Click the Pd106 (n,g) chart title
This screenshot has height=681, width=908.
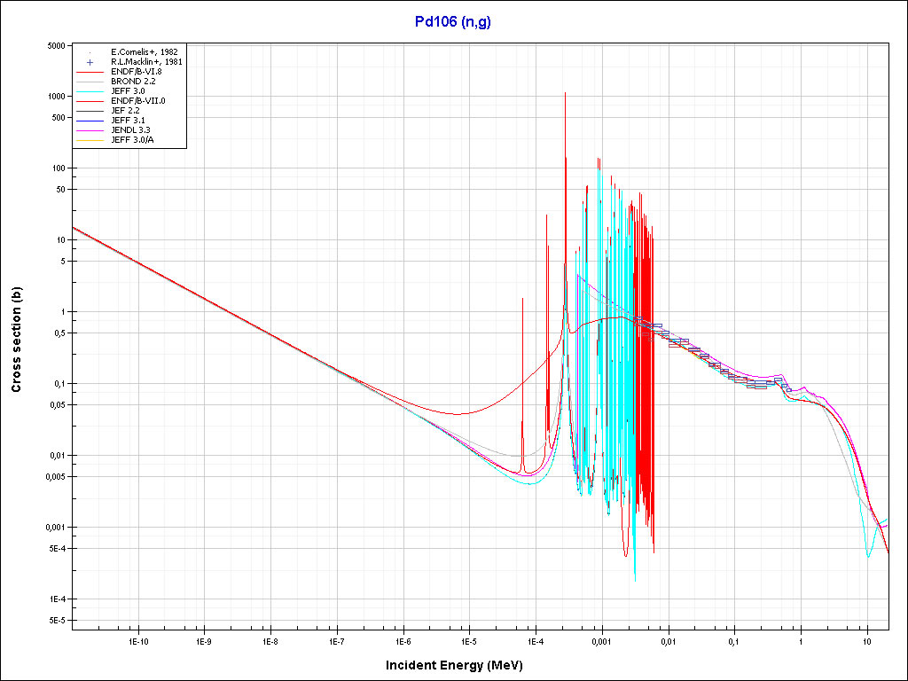tap(452, 21)
